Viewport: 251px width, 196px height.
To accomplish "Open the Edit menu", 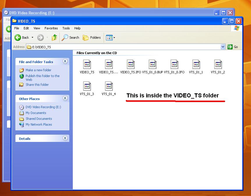I will pyautogui.click(x=26, y=28).
